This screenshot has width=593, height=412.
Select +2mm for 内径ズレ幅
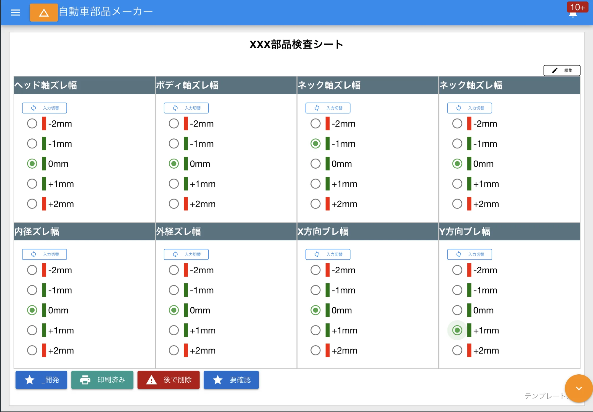(x=32, y=350)
